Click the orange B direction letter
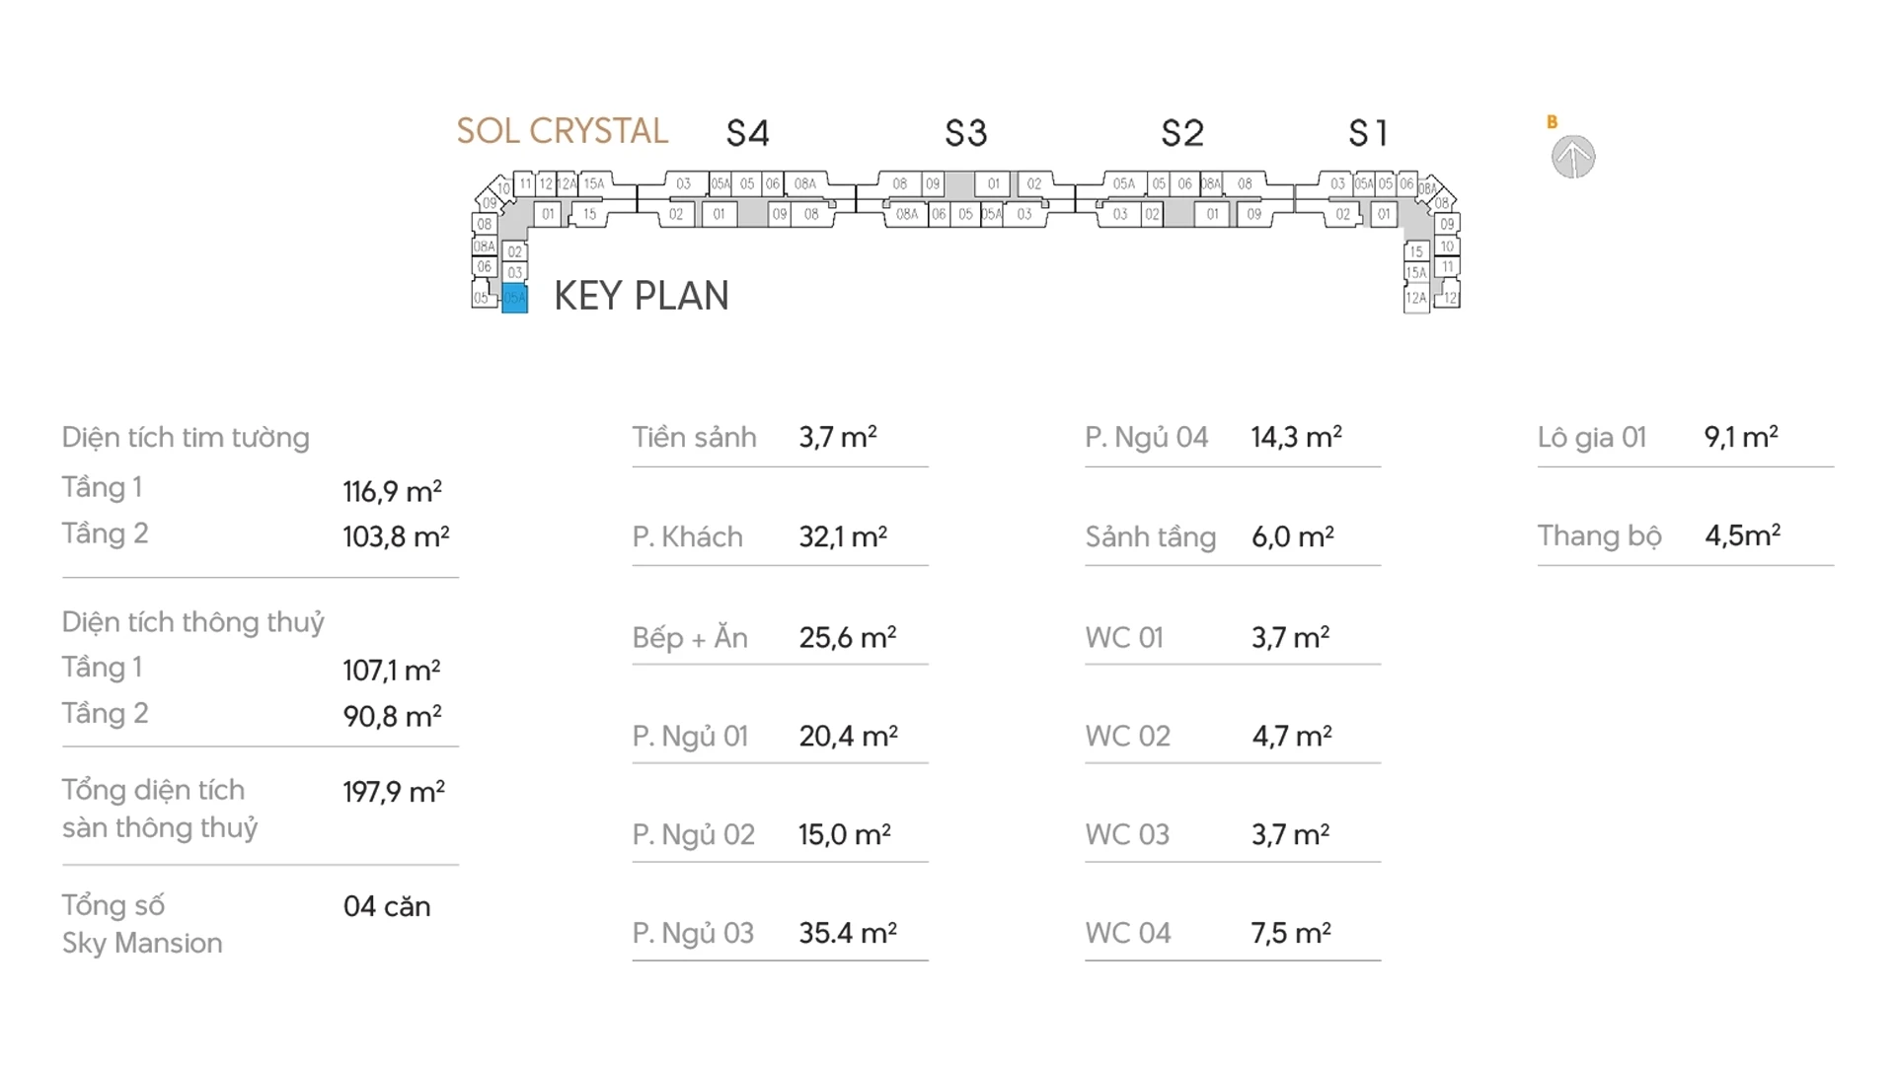 tap(1552, 122)
